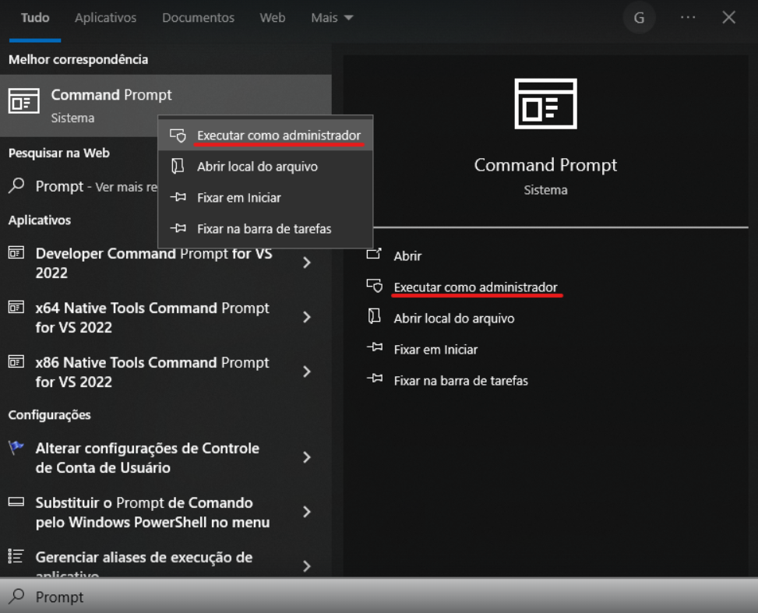The width and height of the screenshot is (758, 613).
Task: Click file location icon in right pane
Action: click(374, 316)
